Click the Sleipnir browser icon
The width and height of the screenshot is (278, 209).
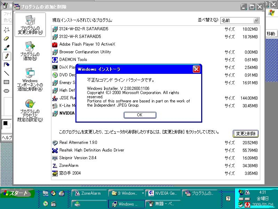(55, 158)
